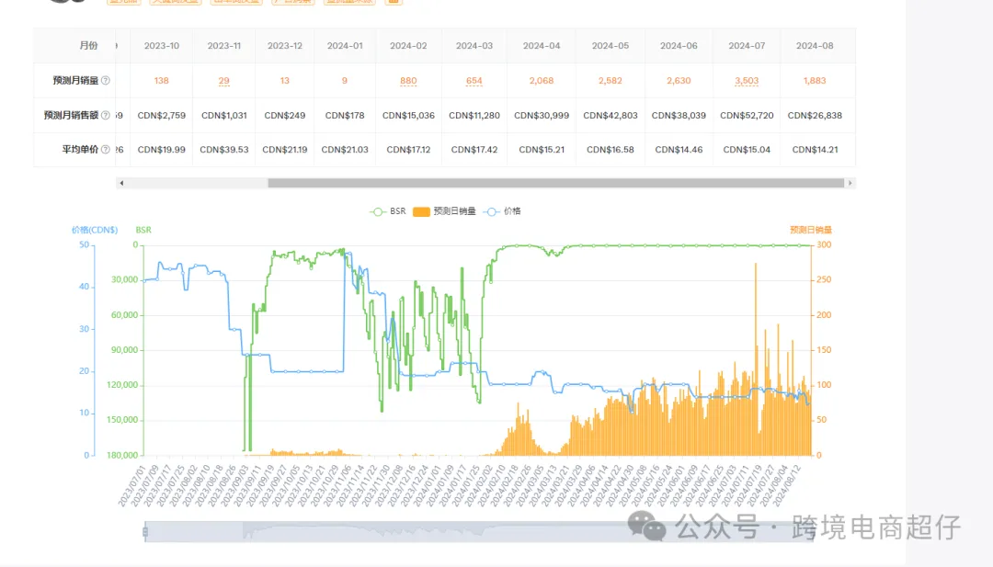The image size is (993, 567).
Task: Click revenue cell CDN$42,803
Action: pos(611,115)
